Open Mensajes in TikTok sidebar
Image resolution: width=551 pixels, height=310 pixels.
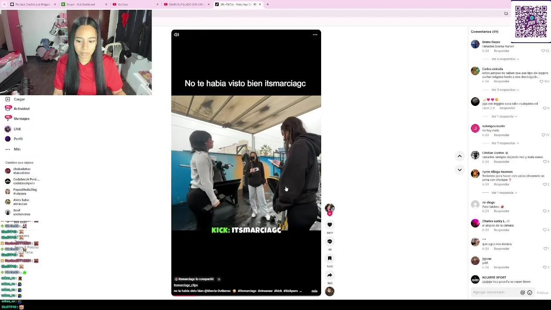(18, 119)
